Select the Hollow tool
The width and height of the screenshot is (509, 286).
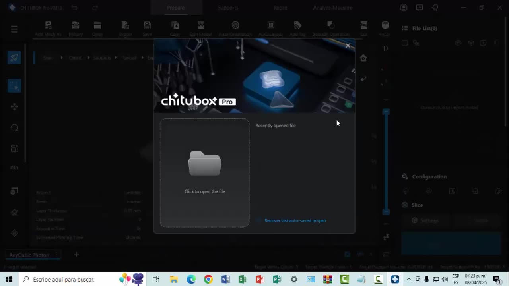coord(385,29)
